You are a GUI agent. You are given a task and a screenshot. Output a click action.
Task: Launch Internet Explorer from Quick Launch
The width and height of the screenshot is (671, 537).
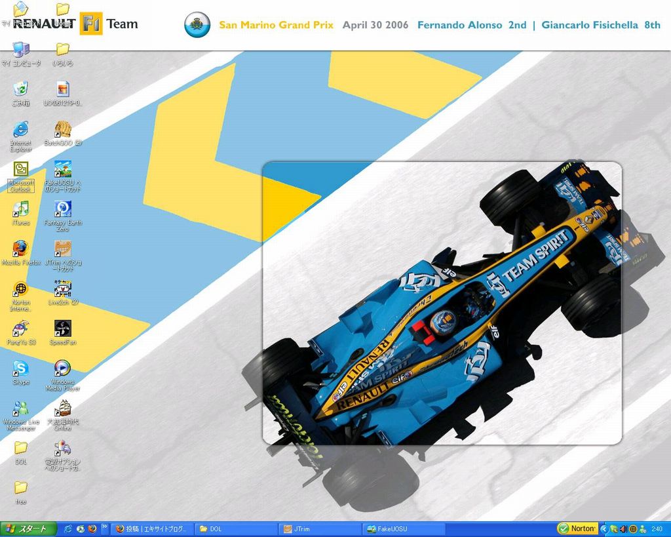pyautogui.click(x=68, y=529)
